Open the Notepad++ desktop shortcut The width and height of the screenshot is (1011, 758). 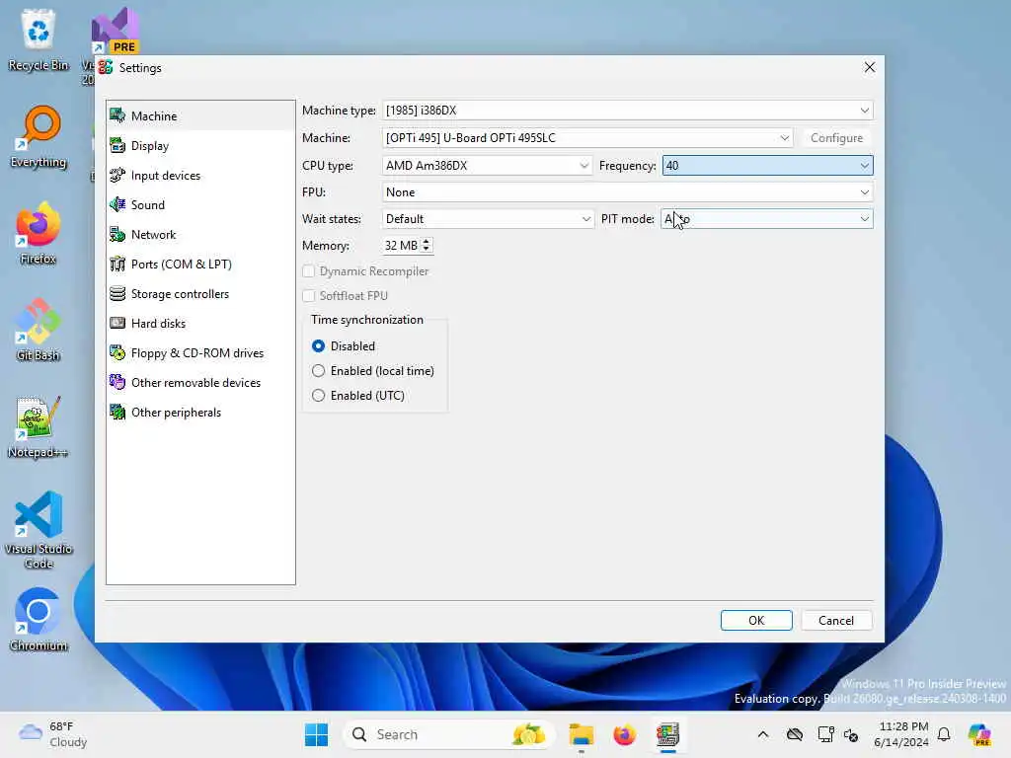pos(39,426)
